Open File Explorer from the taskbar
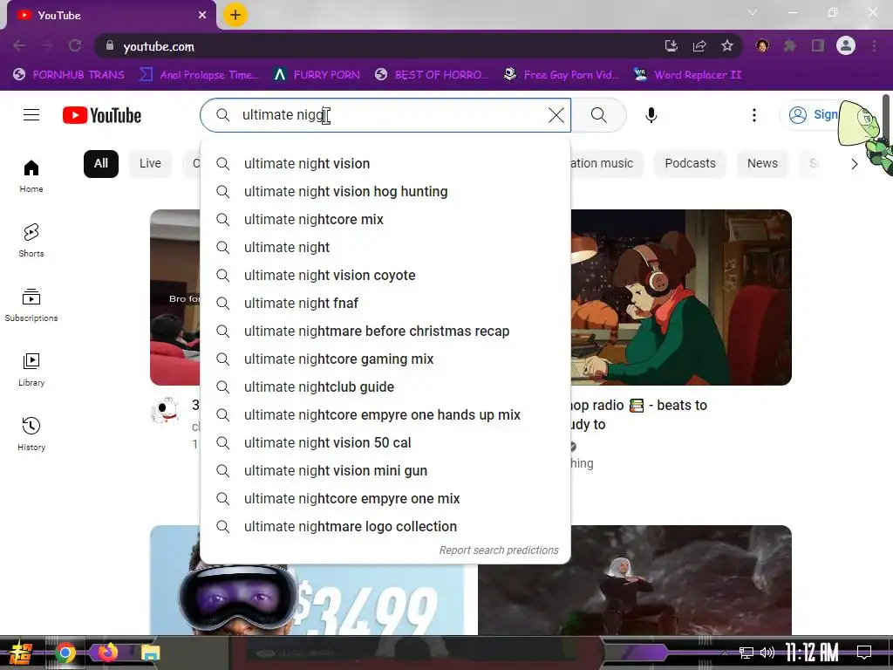This screenshot has height=670, width=893. coord(150,653)
